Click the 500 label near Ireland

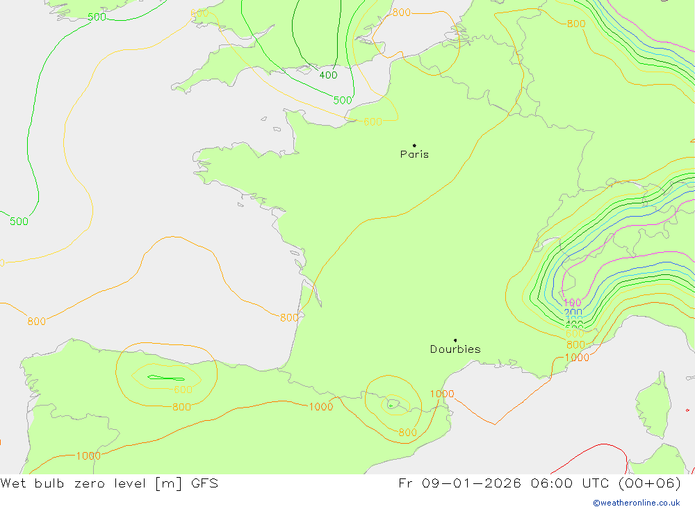pyautogui.click(x=97, y=17)
